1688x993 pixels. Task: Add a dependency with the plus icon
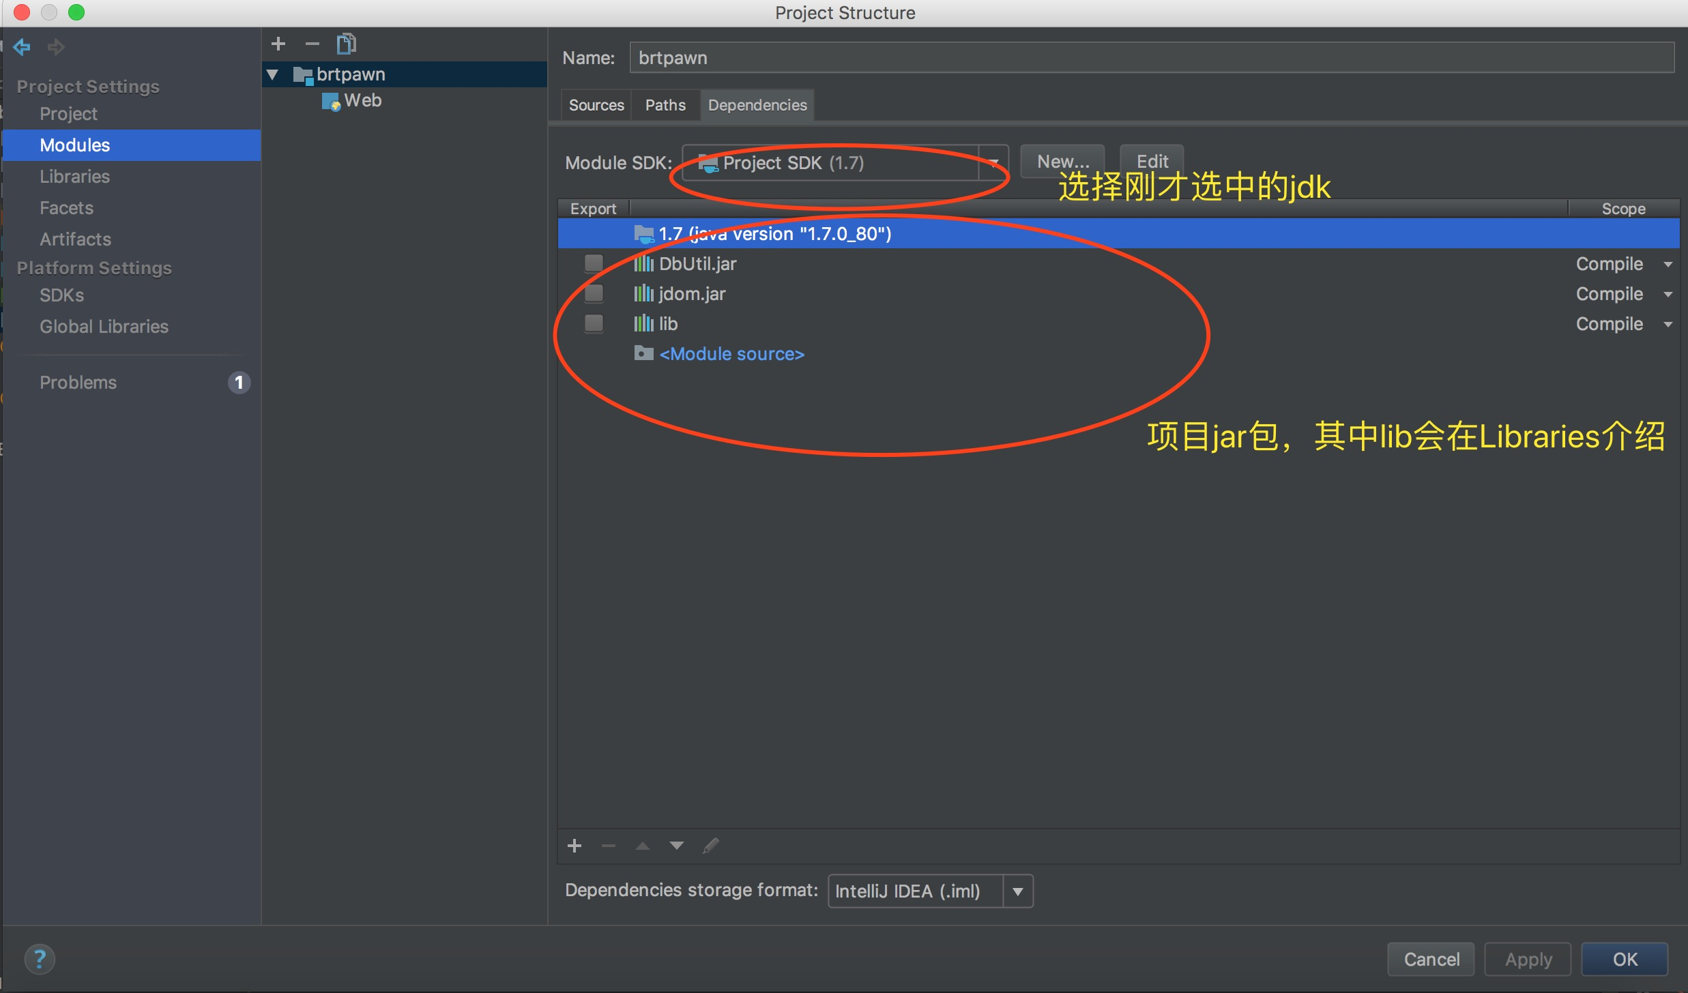point(574,846)
